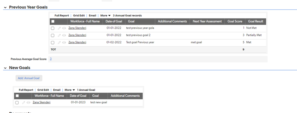Screen dimensions: 297x113
Task: Check the 'test previous goal 2' row
Action: point(53,35)
